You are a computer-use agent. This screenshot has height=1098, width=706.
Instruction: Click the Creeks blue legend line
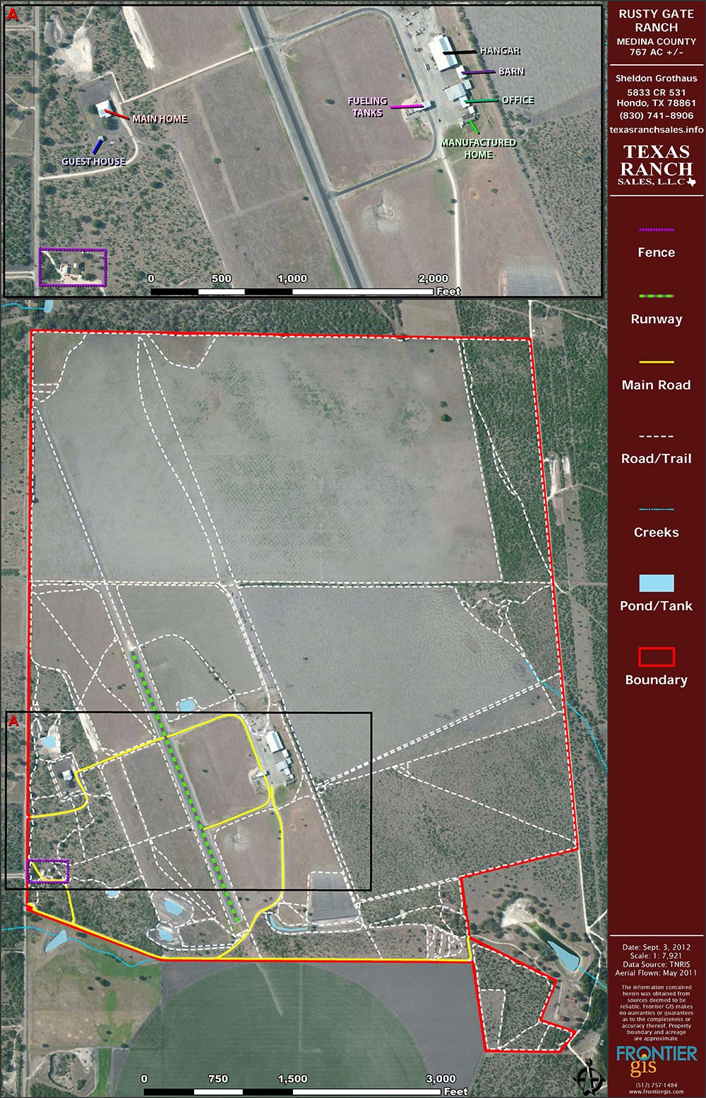pyautogui.click(x=657, y=509)
